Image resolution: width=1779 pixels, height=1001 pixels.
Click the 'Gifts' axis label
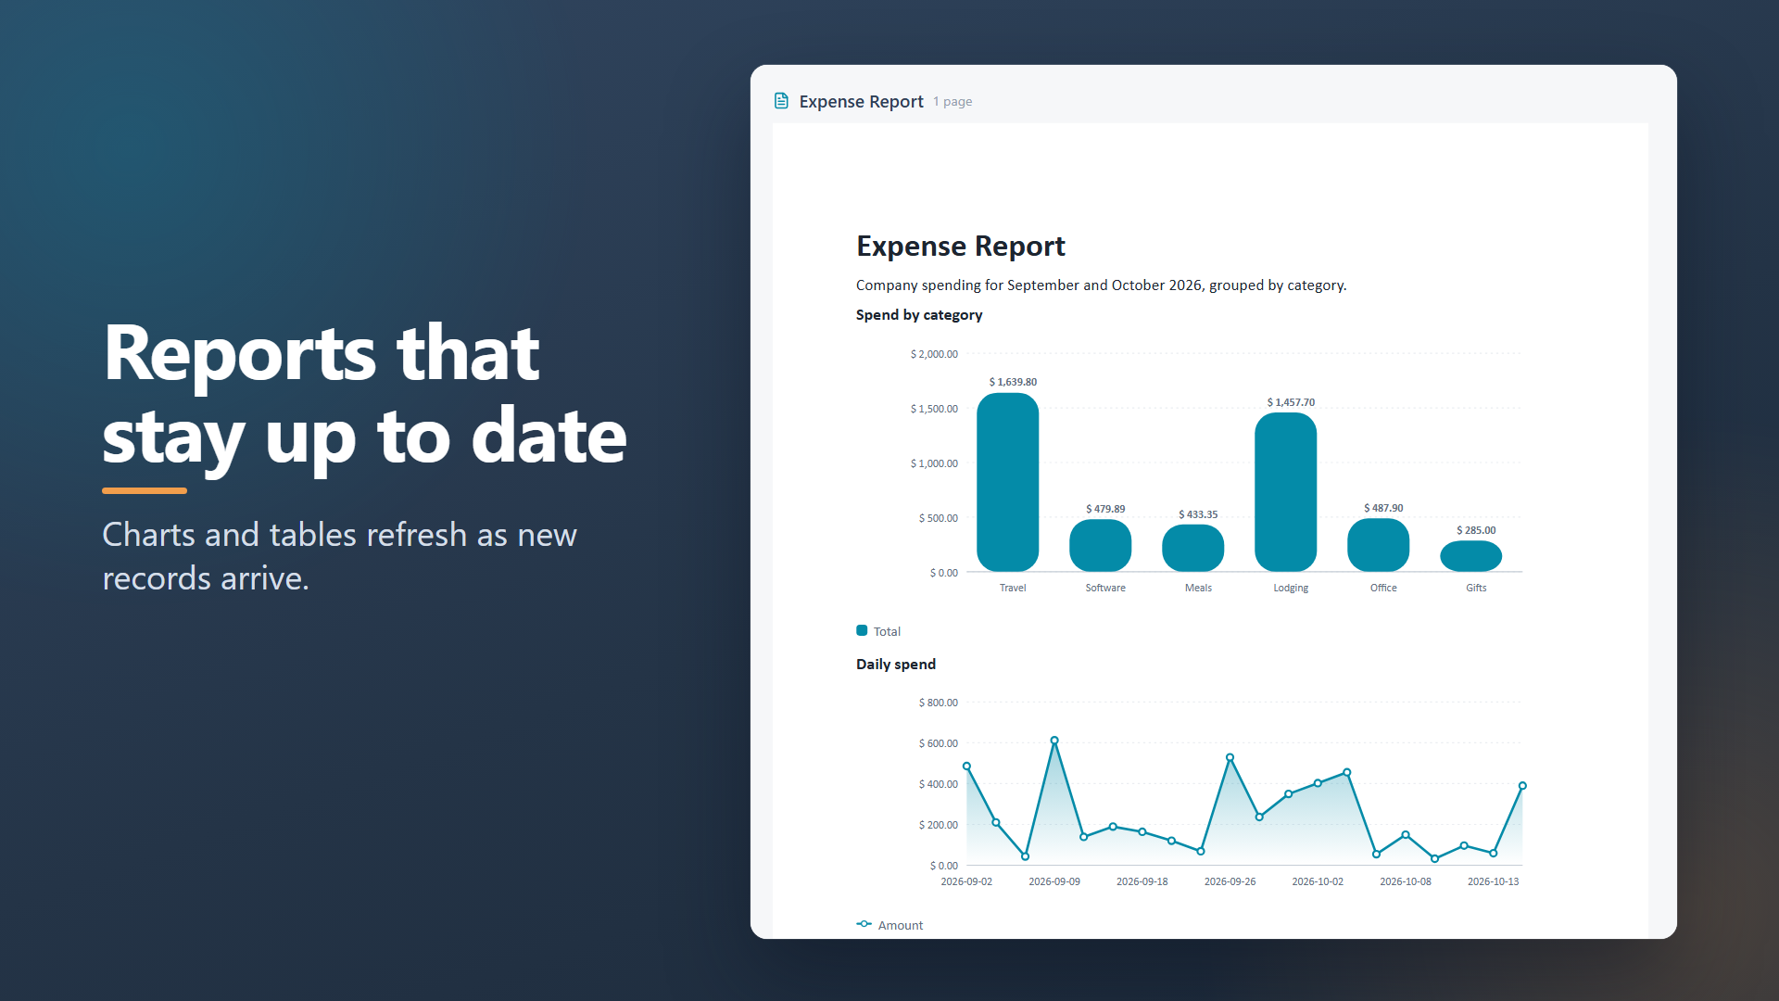click(1476, 588)
